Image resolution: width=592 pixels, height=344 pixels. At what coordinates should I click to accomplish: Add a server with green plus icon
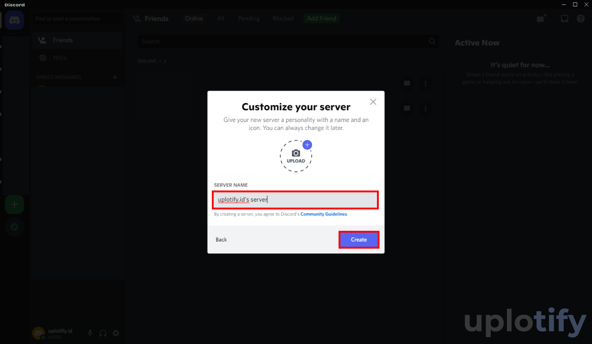tap(14, 204)
